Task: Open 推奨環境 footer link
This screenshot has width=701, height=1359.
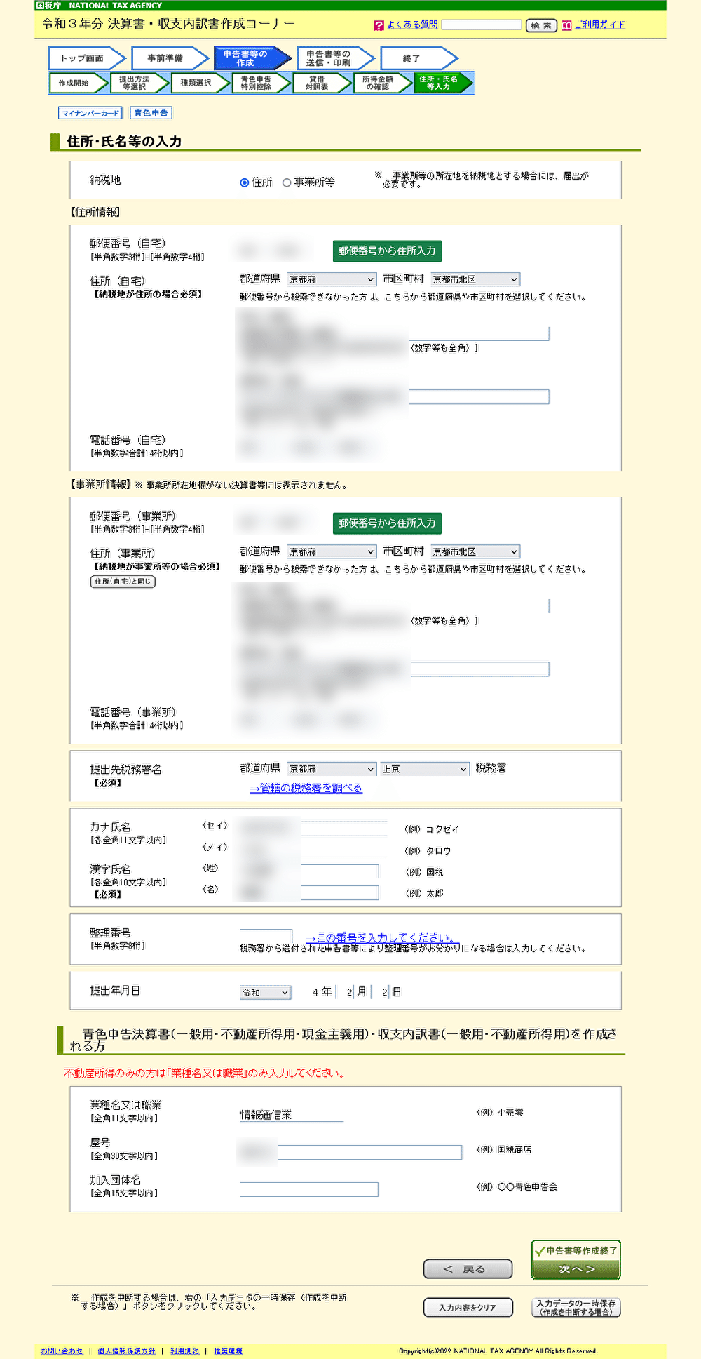Action: point(228,1351)
